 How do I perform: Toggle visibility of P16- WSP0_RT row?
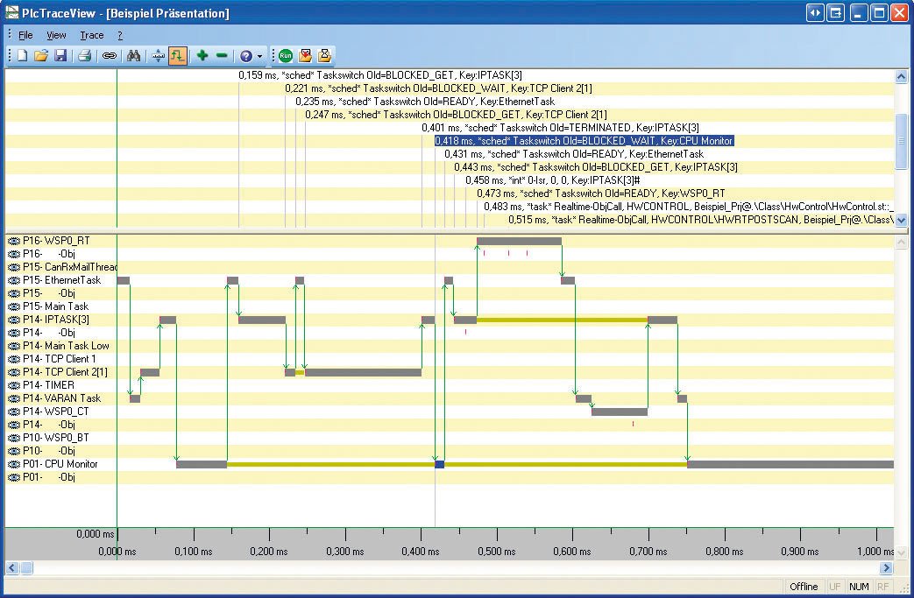[x=14, y=241]
